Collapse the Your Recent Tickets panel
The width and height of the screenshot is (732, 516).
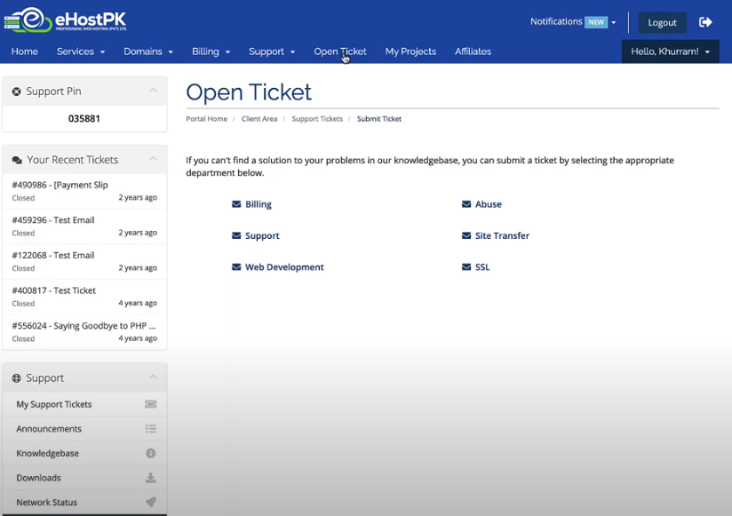153,159
